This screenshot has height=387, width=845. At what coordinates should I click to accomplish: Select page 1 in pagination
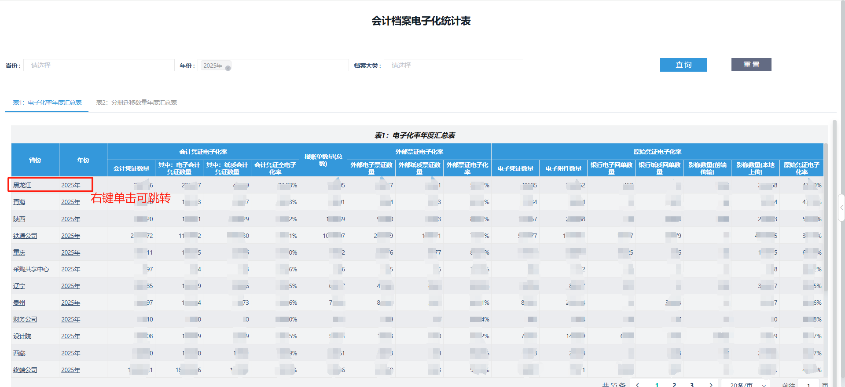pos(657,385)
